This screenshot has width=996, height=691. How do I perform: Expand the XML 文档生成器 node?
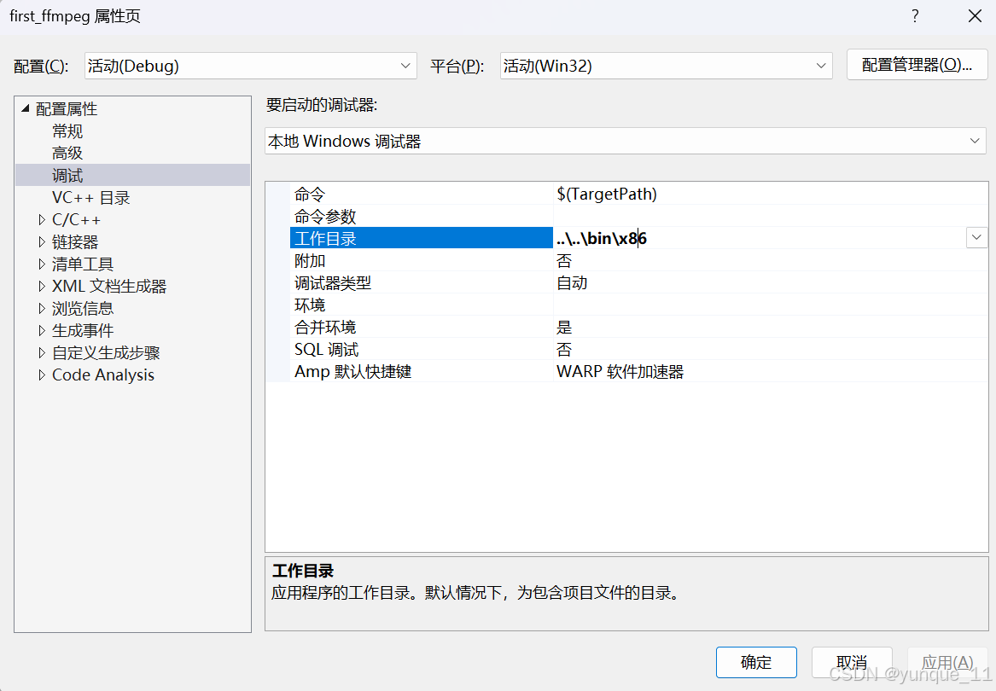point(41,286)
